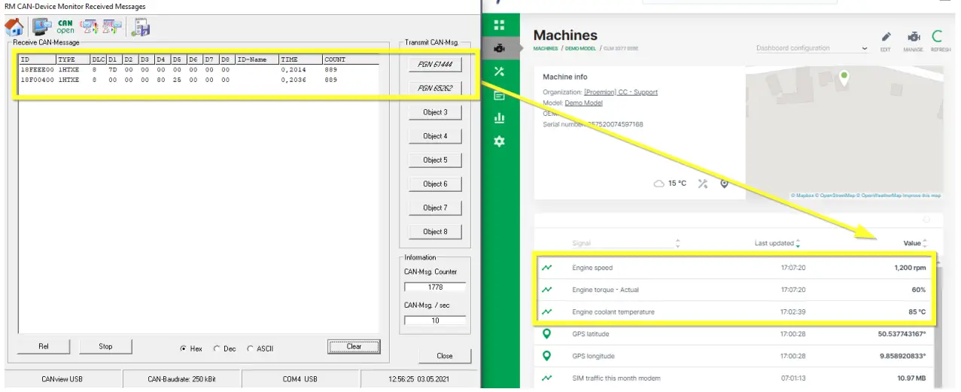Select the wrench tools icon in green sidebar

[x=498, y=71]
